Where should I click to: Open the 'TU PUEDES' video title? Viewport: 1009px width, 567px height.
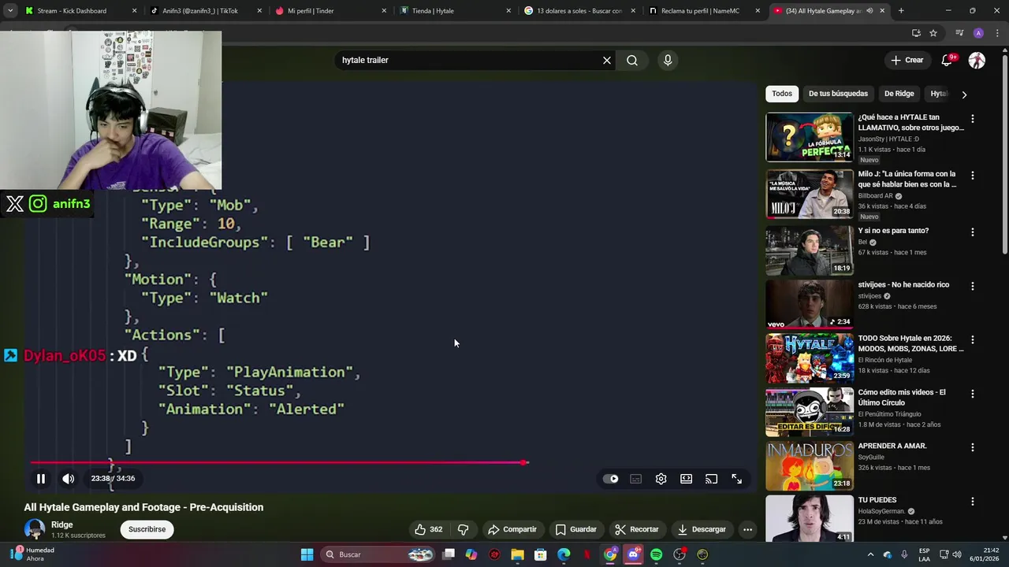[x=877, y=499]
